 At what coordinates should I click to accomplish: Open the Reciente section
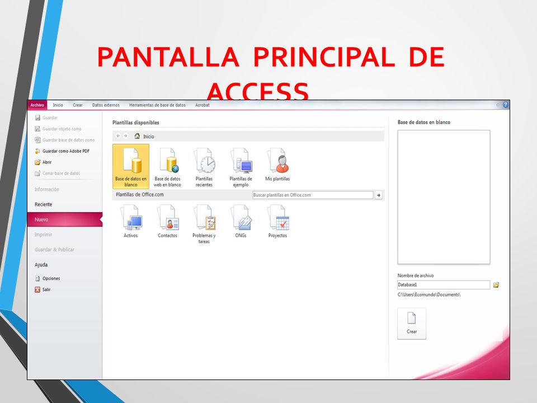point(44,204)
